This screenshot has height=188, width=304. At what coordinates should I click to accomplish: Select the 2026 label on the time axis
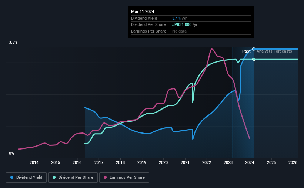pyautogui.click(x=293, y=162)
